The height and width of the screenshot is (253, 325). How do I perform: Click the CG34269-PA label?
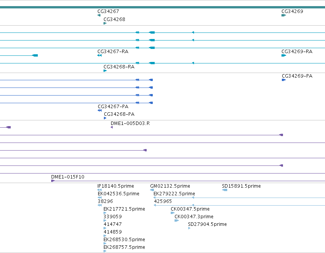tap(297, 76)
